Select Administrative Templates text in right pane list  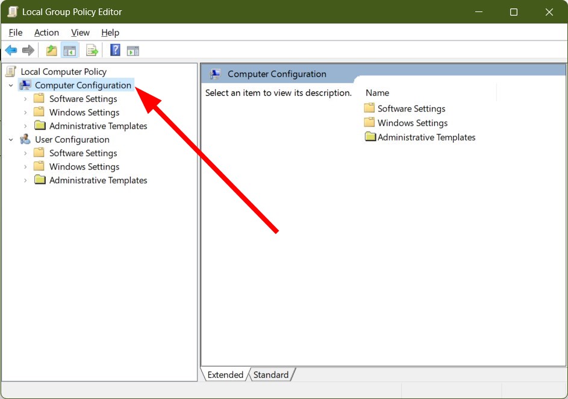click(x=426, y=137)
